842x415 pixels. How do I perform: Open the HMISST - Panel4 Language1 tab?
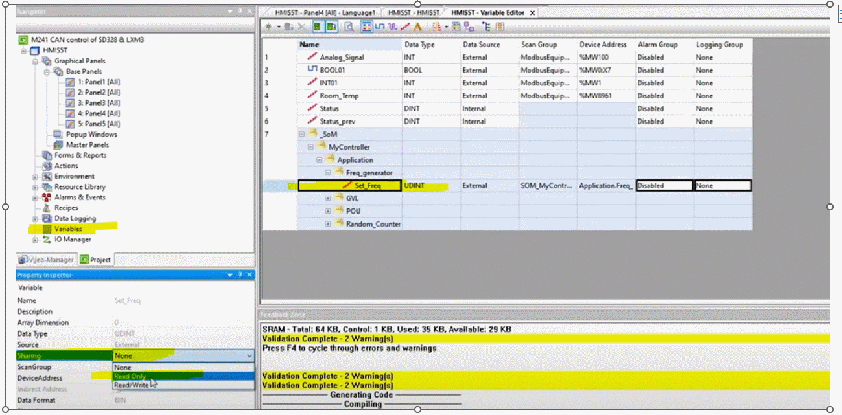[324, 12]
